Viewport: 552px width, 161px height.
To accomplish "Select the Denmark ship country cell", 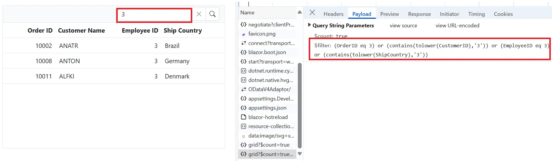I will tap(177, 76).
